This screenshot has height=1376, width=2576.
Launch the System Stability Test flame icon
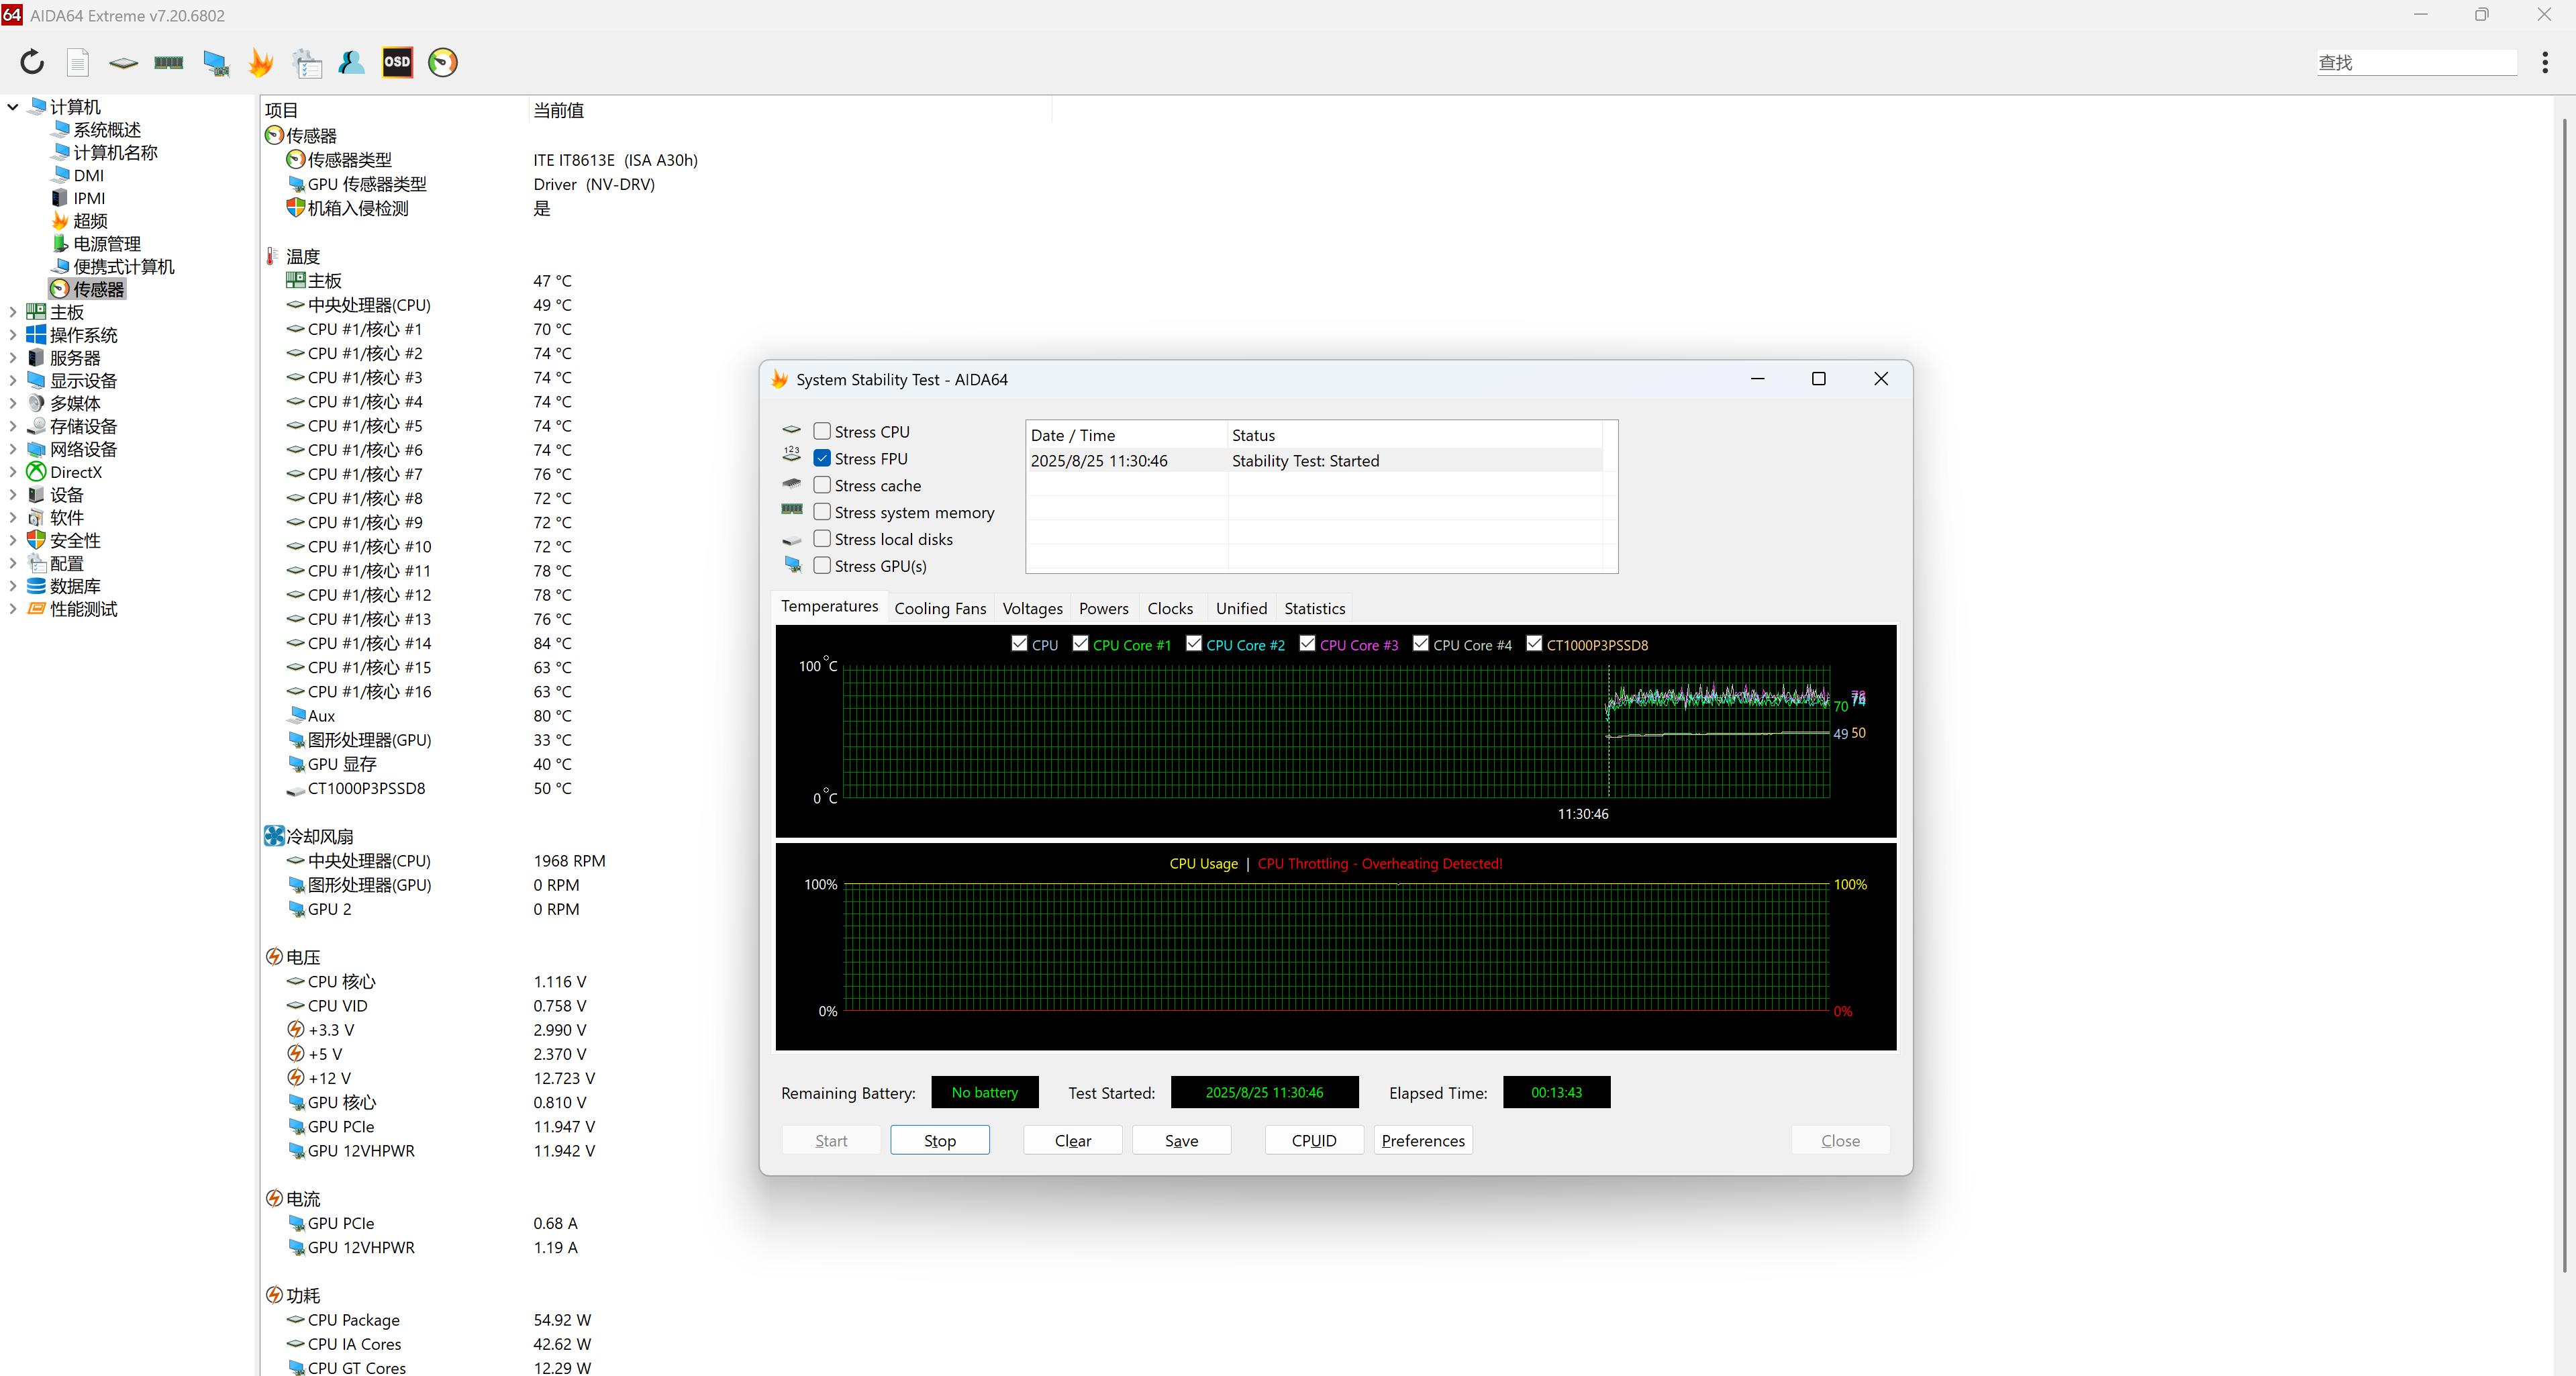[x=261, y=62]
